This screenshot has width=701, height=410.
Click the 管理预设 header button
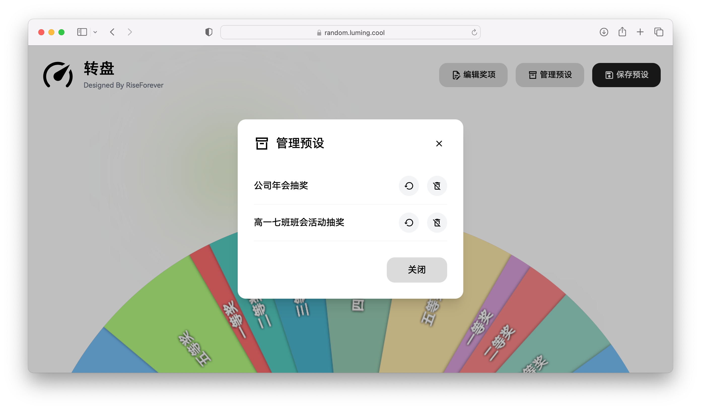550,75
